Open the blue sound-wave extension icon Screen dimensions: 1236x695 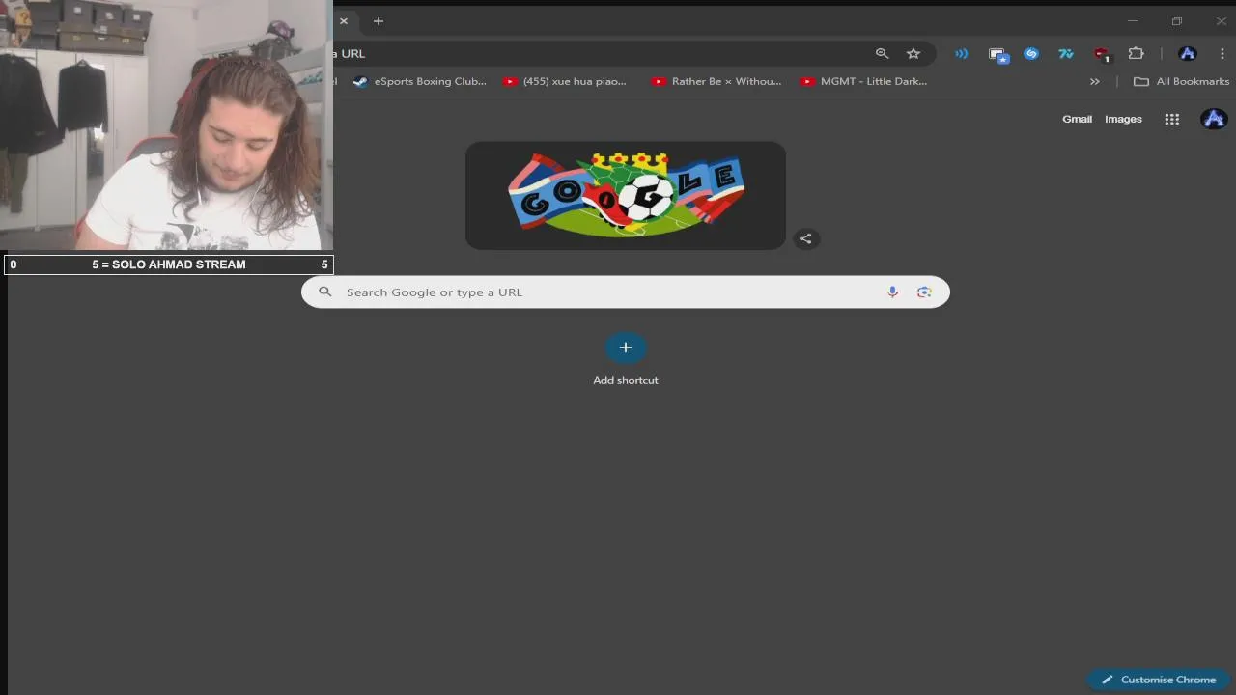(961, 54)
